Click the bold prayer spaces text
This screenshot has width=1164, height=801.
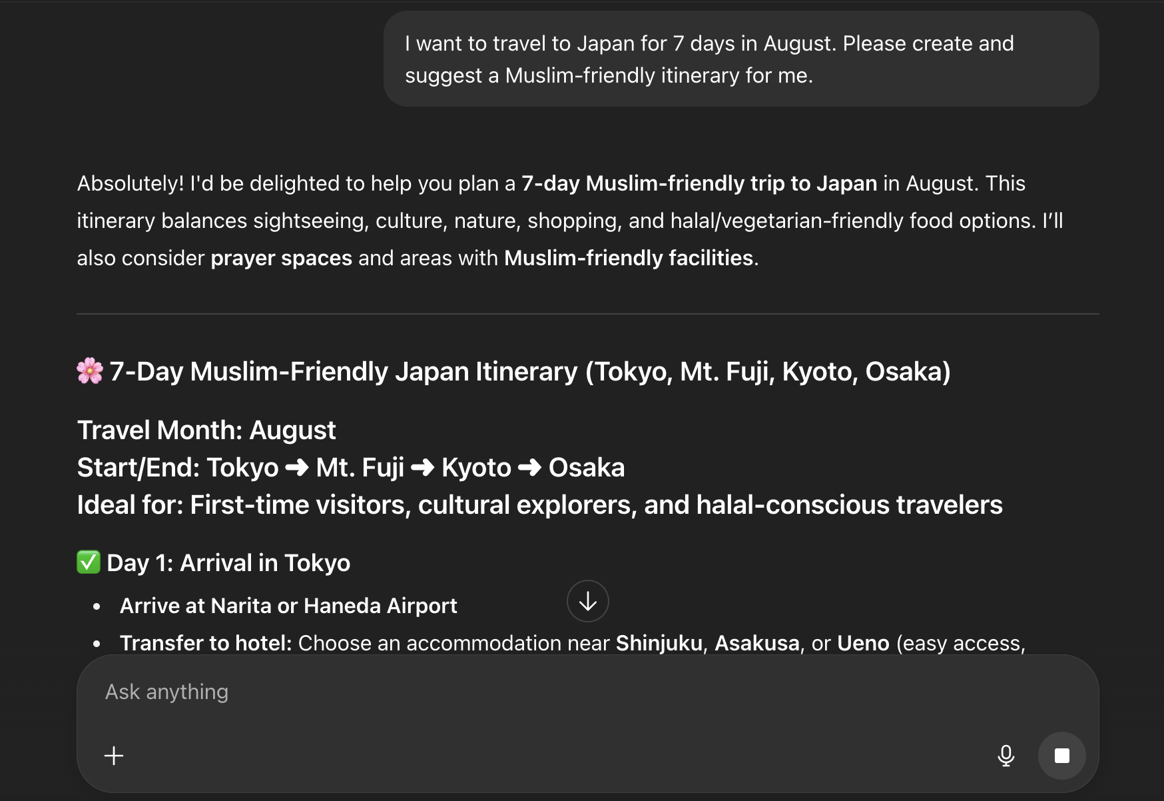[x=281, y=258]
